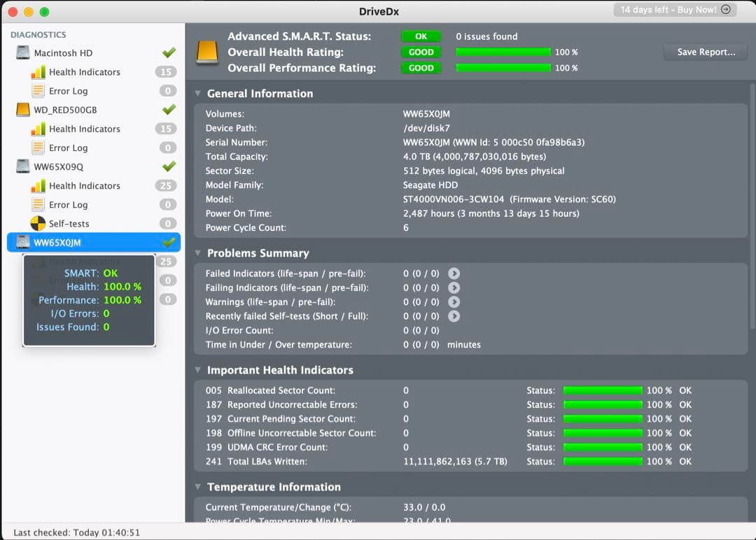Collapse the Important Health Indicators section
Screen dimensions: 756x540
[197, 369]
